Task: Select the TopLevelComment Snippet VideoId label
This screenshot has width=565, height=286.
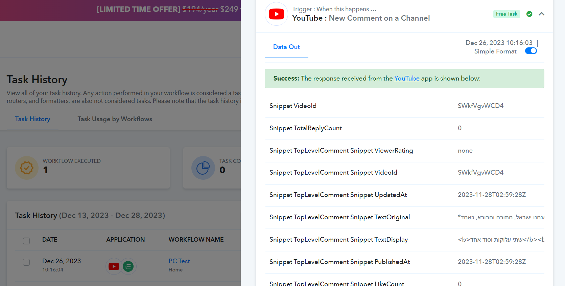Action: point(333,173)
